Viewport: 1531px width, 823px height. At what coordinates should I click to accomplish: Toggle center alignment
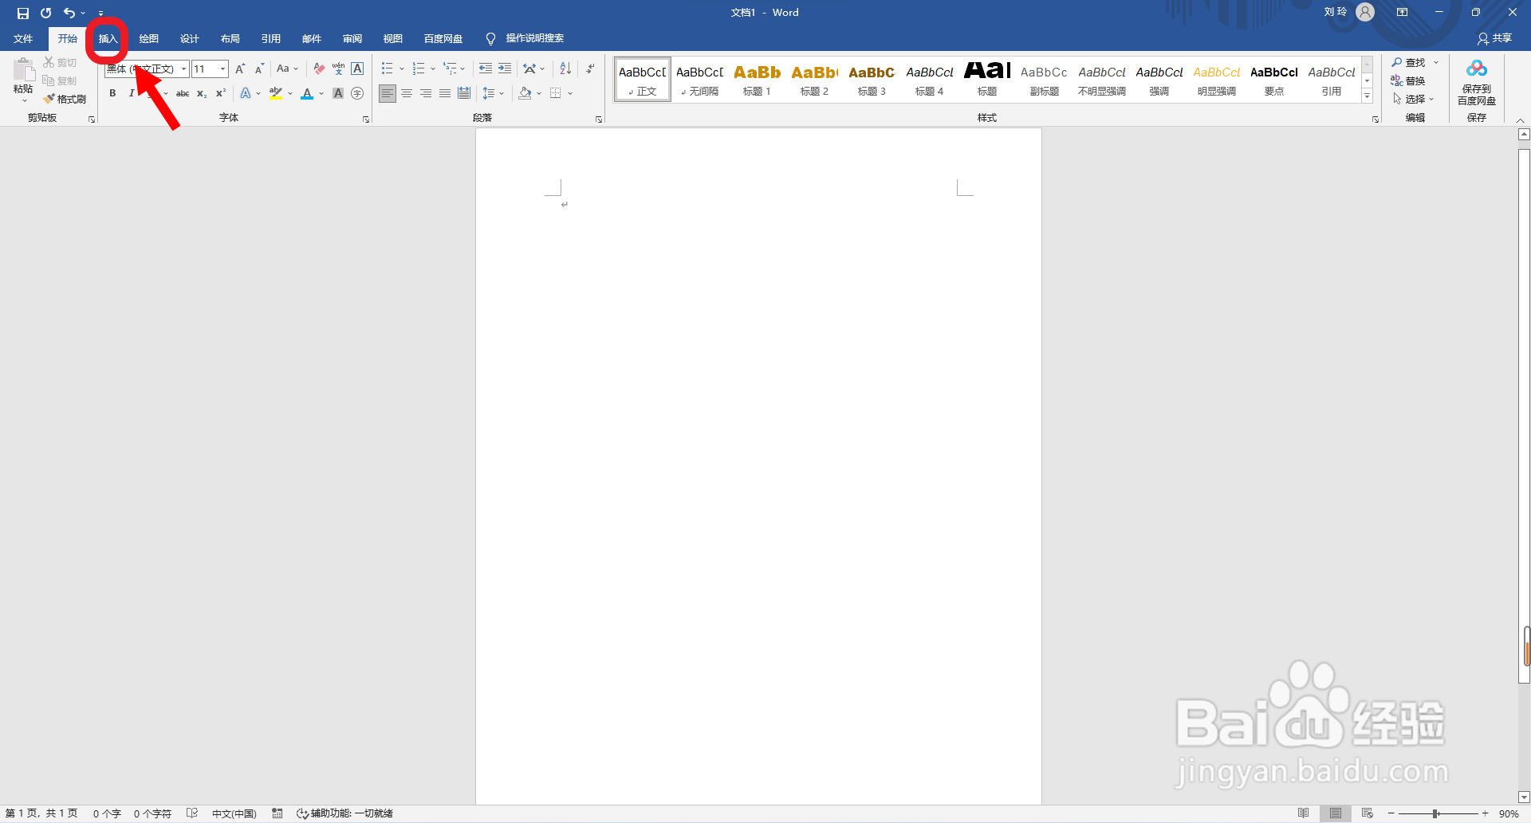407,93
